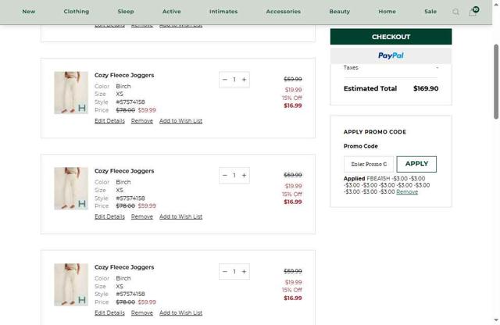This screenshot has width=500, height=325.
Task: Open the shopping bag icon
Action: [x=473, y=12]
